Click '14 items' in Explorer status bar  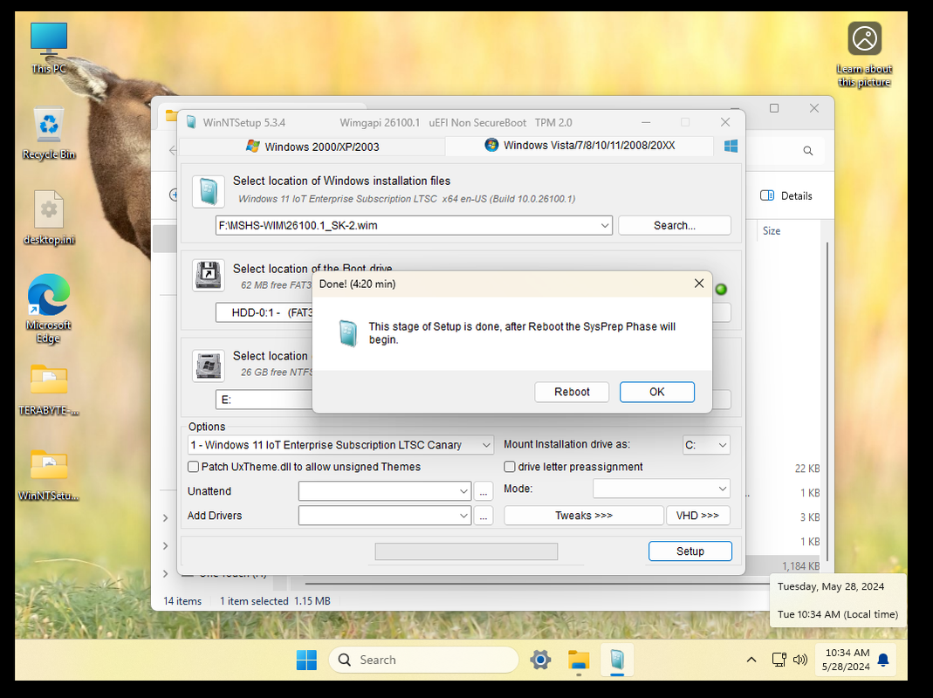click(182, 601)
